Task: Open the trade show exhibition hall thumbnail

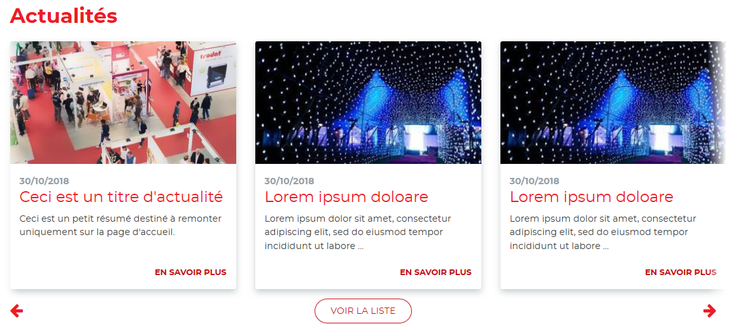Action: click(x=123, y=102)
